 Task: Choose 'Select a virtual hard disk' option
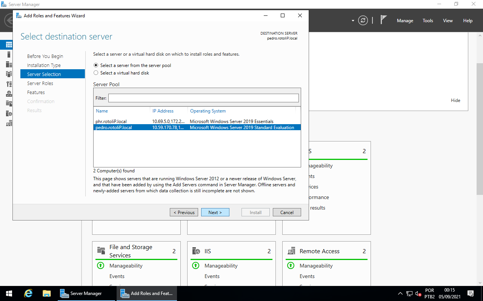coord(96,73)
